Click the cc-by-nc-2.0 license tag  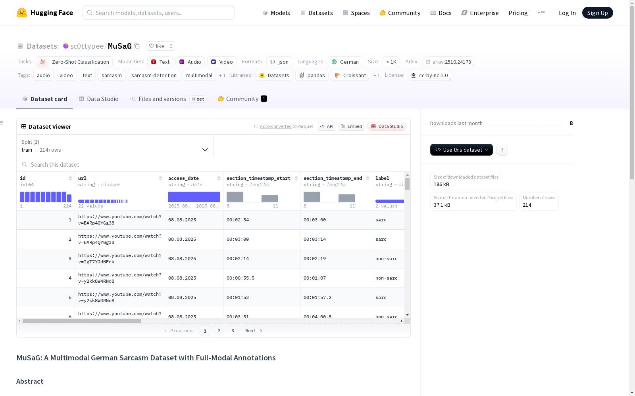pos(429,75)
